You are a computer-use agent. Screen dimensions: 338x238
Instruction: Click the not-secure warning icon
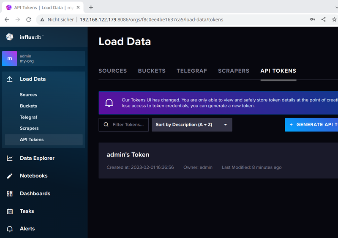tap(42, 19)
